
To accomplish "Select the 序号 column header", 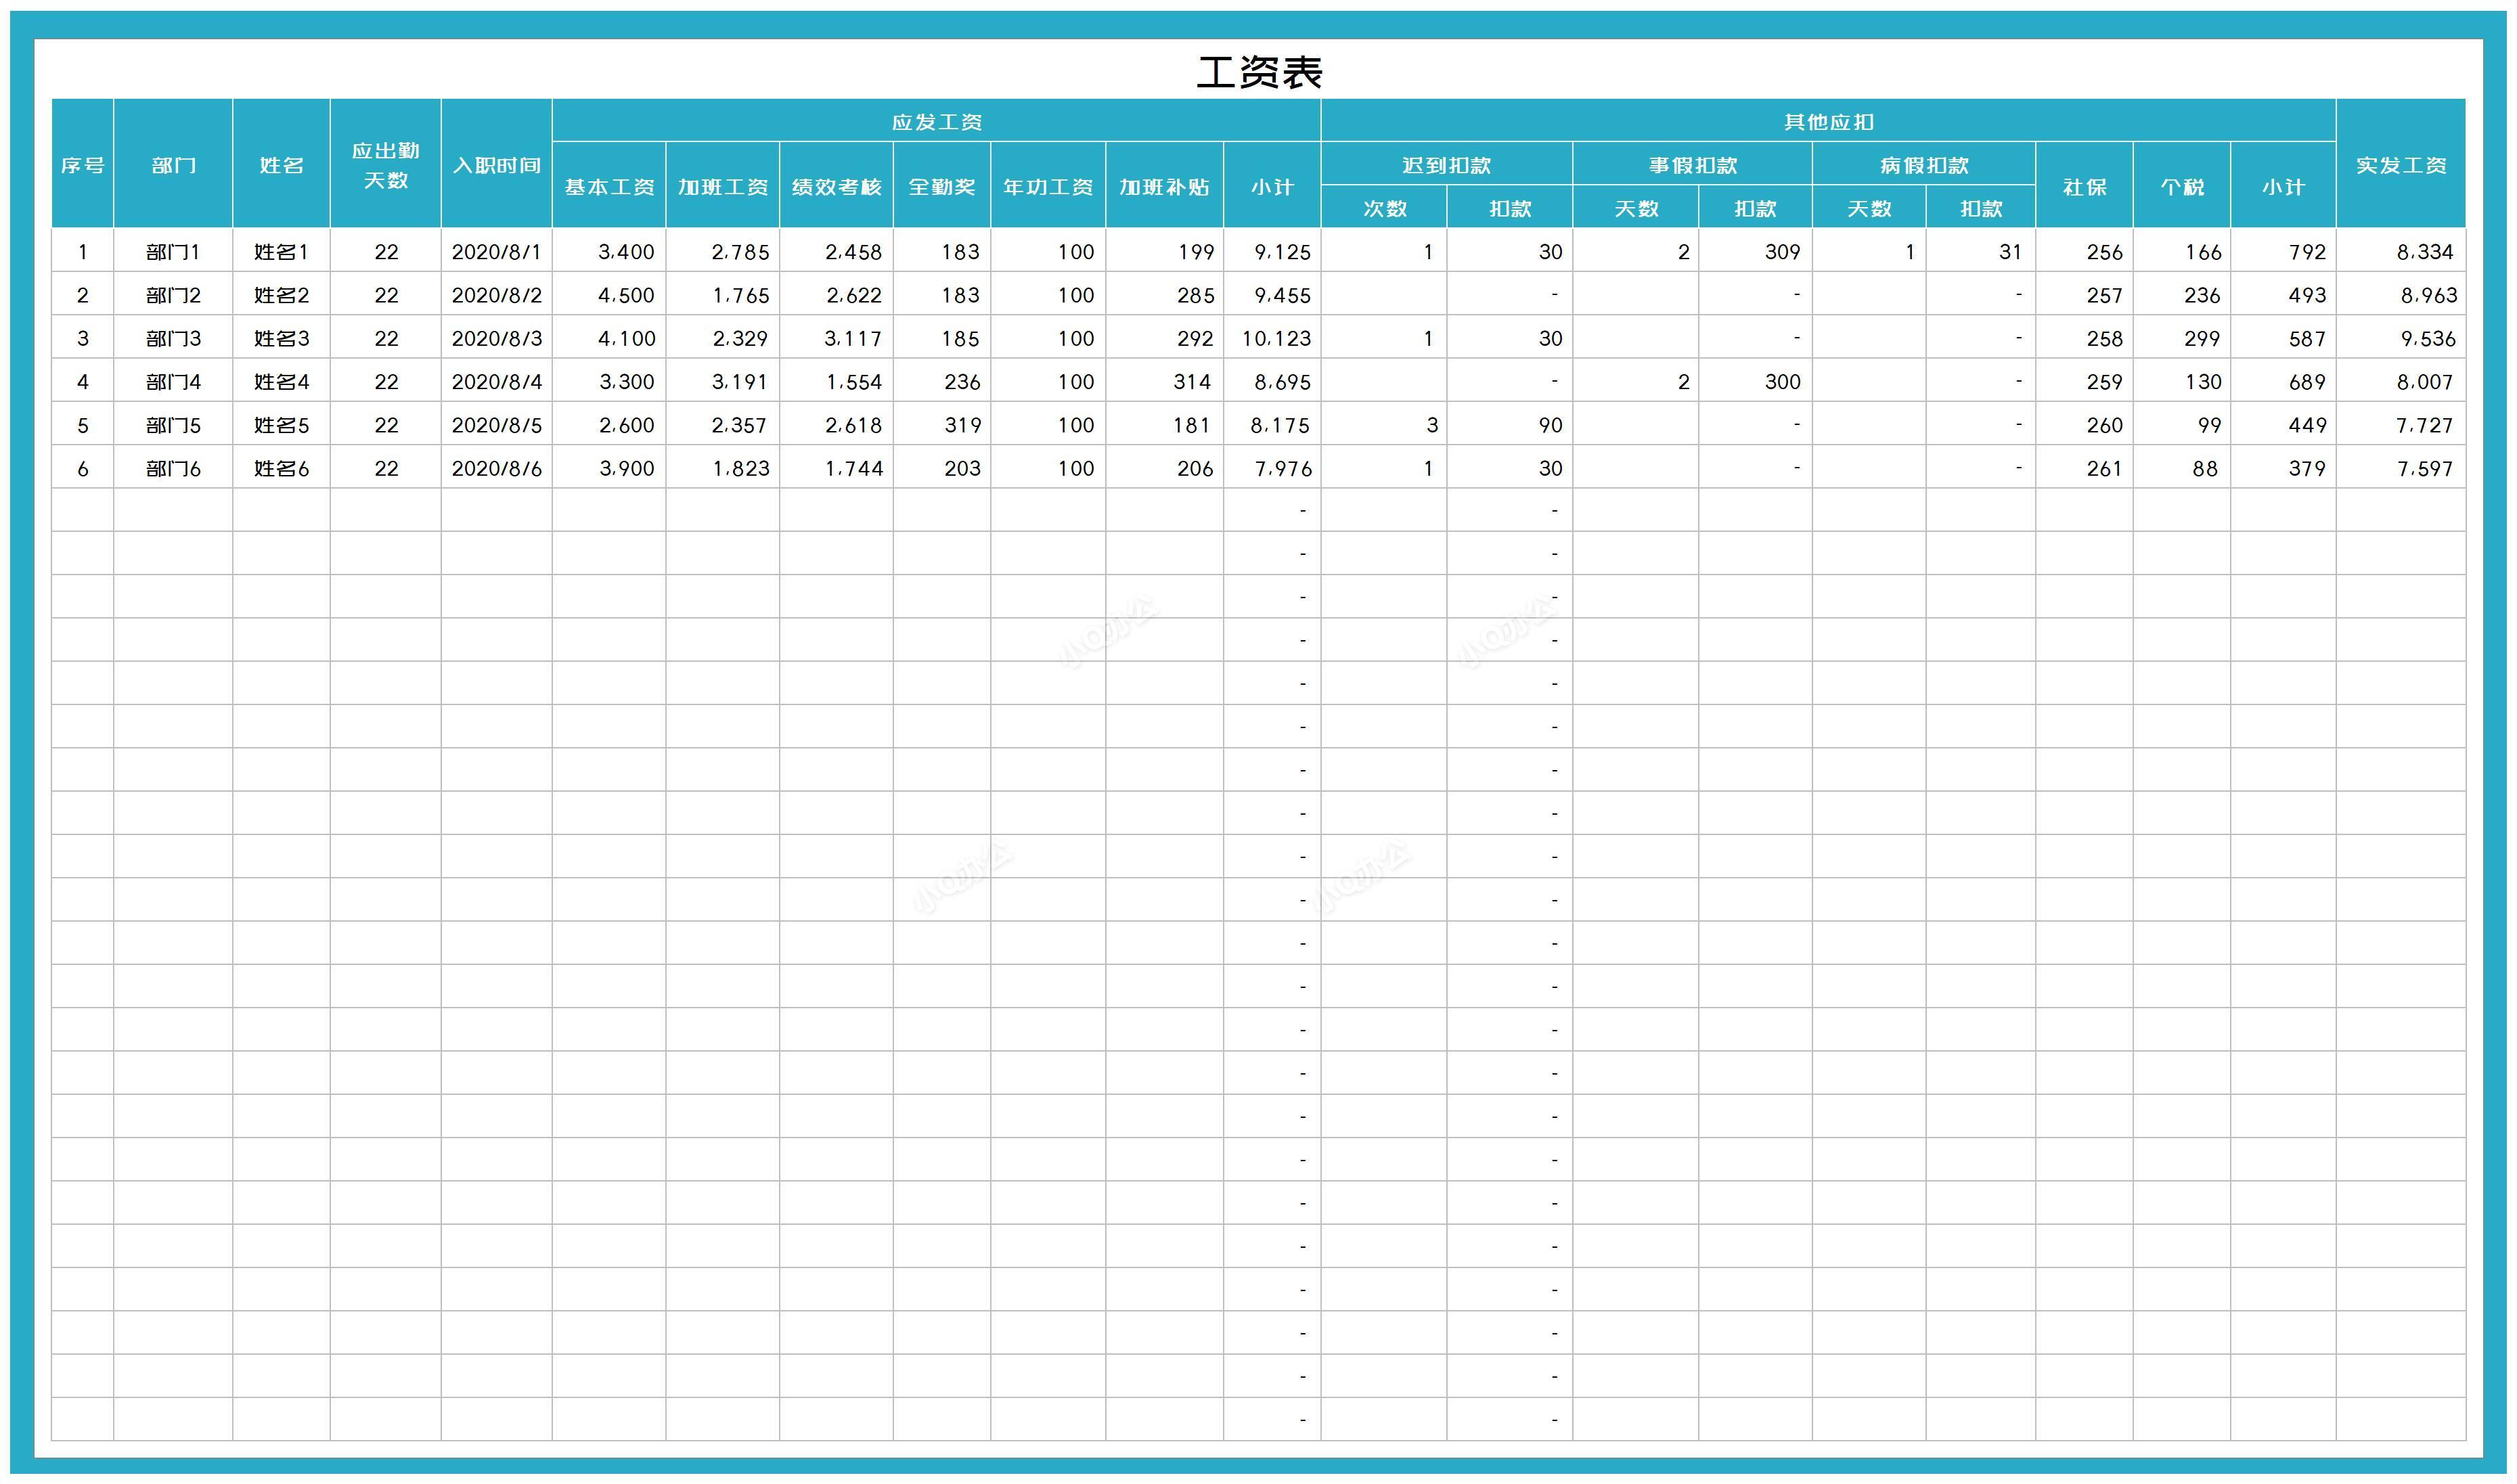I will pos(82,165).
